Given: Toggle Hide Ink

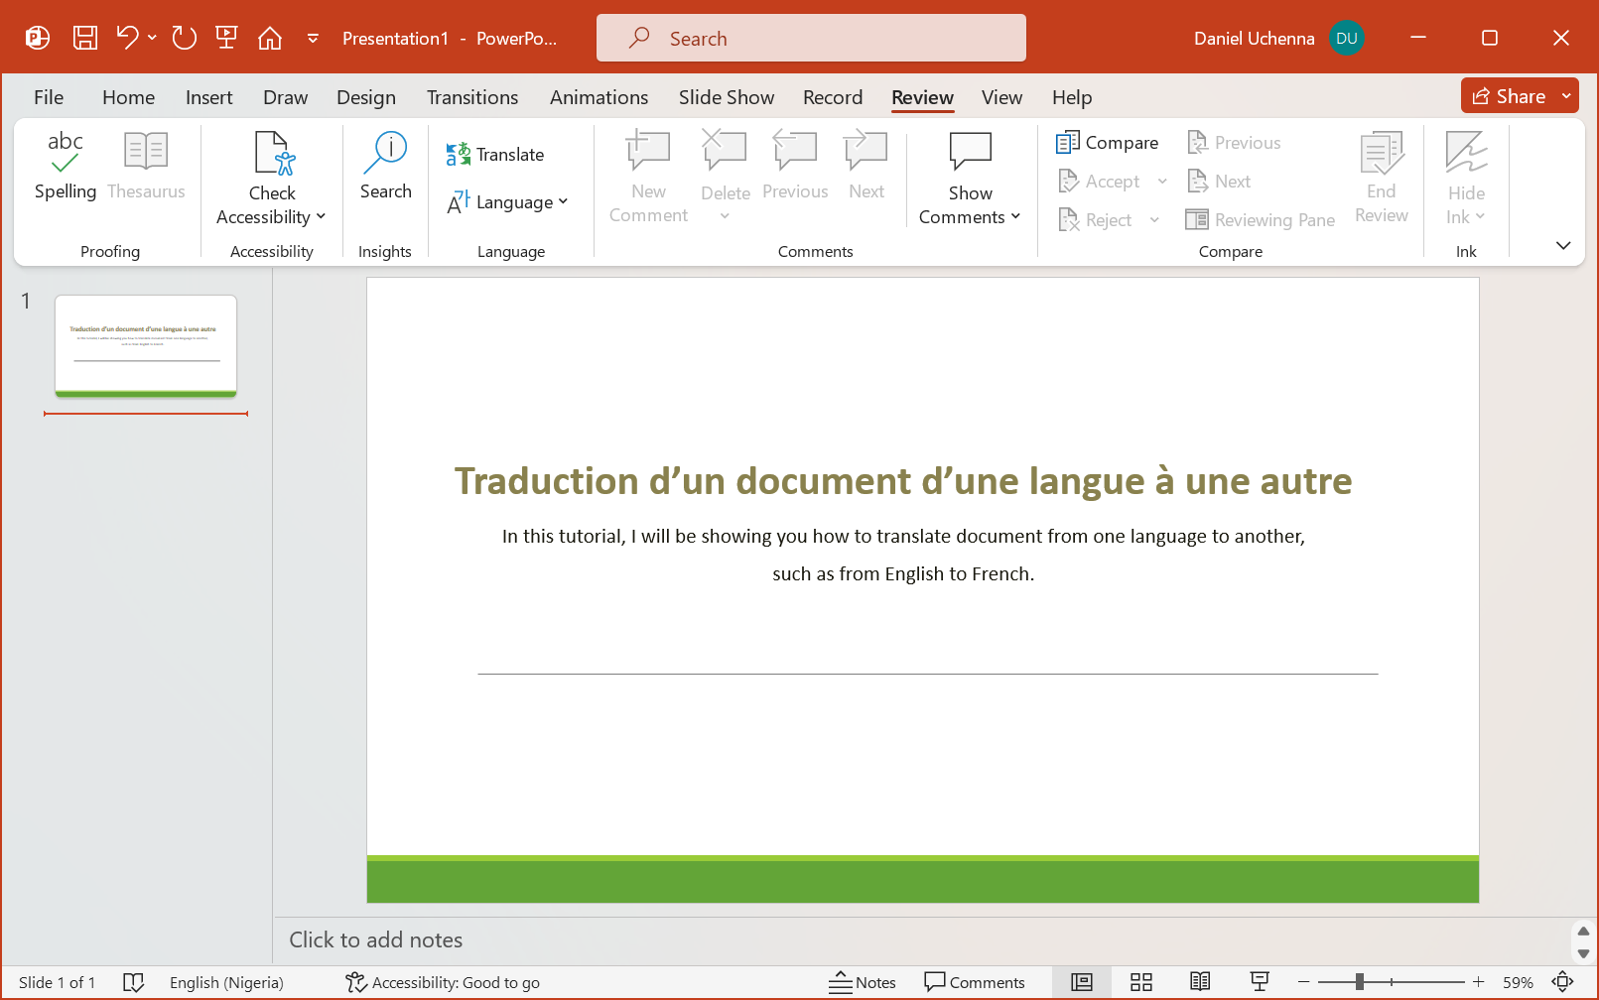Looking at the screenshot, I should (x=1466, y=179).
